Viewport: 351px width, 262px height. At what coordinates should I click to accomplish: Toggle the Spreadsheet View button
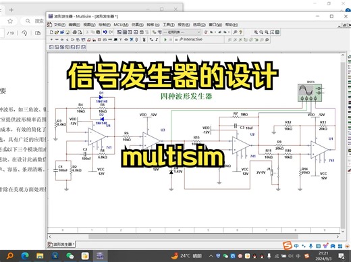point(125,32)
